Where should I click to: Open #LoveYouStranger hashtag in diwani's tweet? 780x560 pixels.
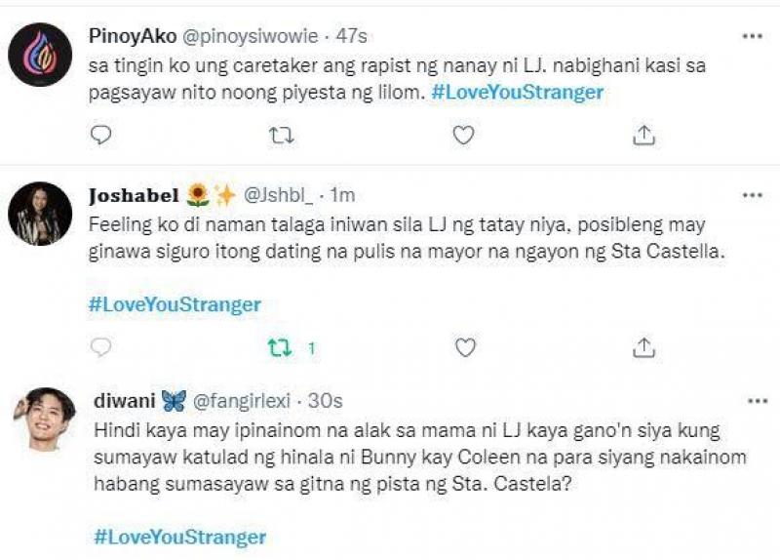tap(179, 537)
